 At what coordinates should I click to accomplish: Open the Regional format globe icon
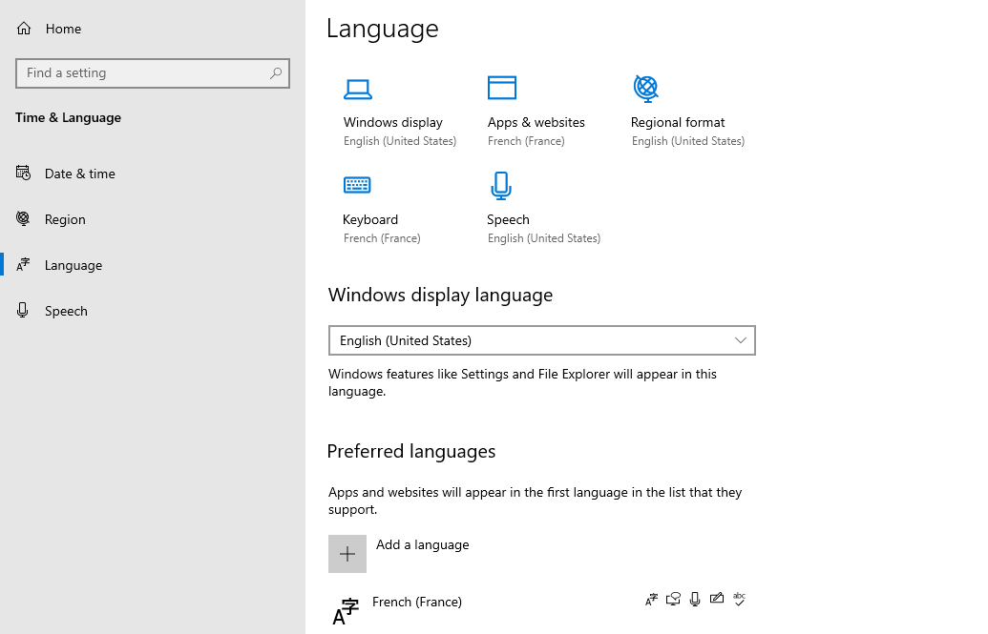pyautogui.click(x=646, y=88)
